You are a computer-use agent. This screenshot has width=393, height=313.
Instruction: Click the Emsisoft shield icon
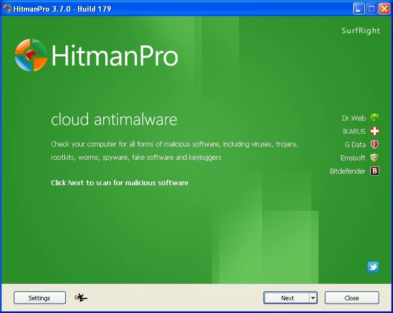(375, 158)
